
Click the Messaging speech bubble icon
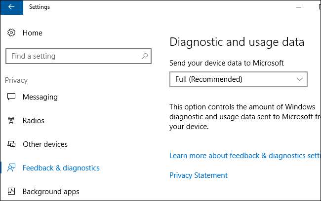tap(11, 97)
